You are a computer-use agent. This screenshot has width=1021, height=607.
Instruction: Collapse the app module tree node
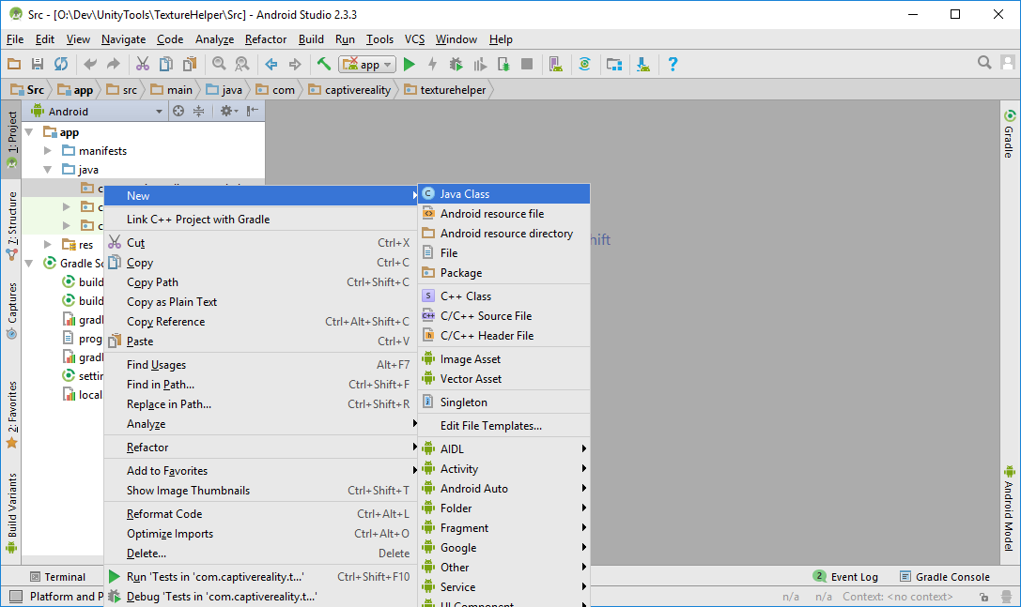[x=29, y=132]
